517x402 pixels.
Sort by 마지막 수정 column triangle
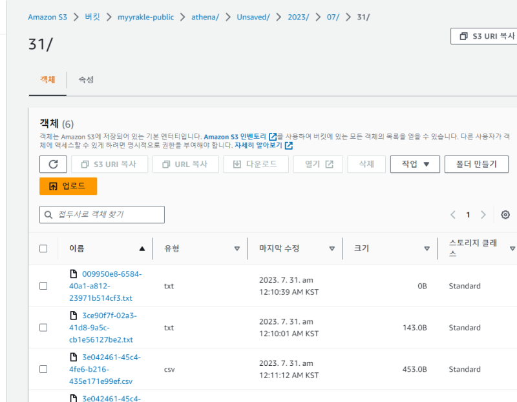pyautogui.click(x=332, y=248)
